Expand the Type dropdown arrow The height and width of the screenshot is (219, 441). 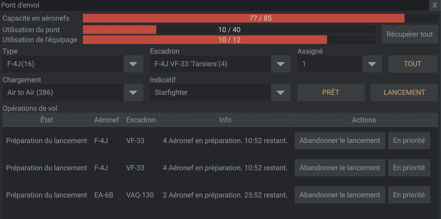pos(133,64)
